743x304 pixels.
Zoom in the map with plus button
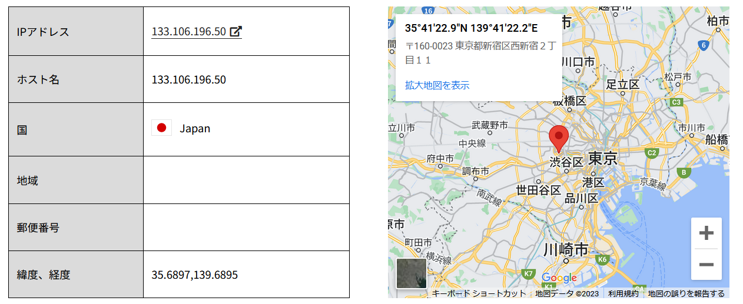pos(706,233)
